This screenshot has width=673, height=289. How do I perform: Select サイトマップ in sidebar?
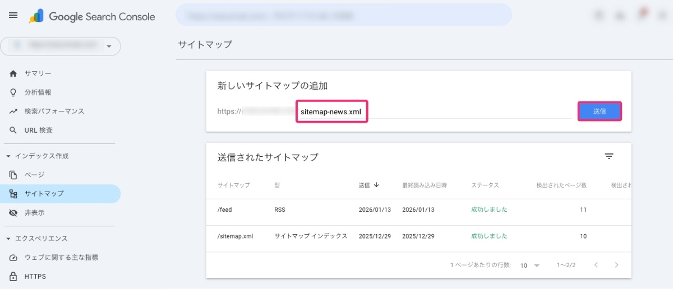point(60,194)
